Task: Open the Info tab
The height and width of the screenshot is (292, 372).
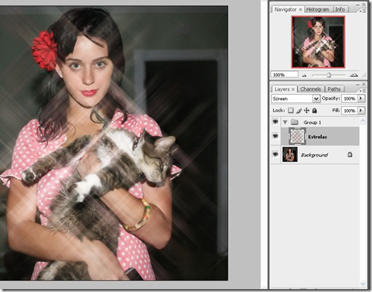Action: [x=340, y=9]
